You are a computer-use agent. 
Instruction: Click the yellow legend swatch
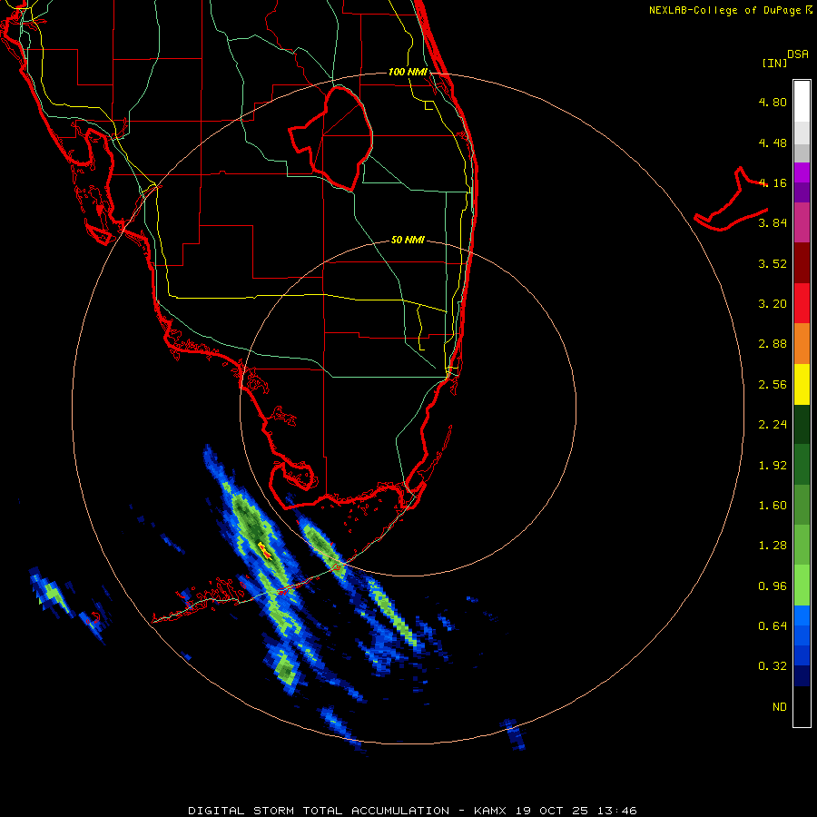(x=802, y=385)
